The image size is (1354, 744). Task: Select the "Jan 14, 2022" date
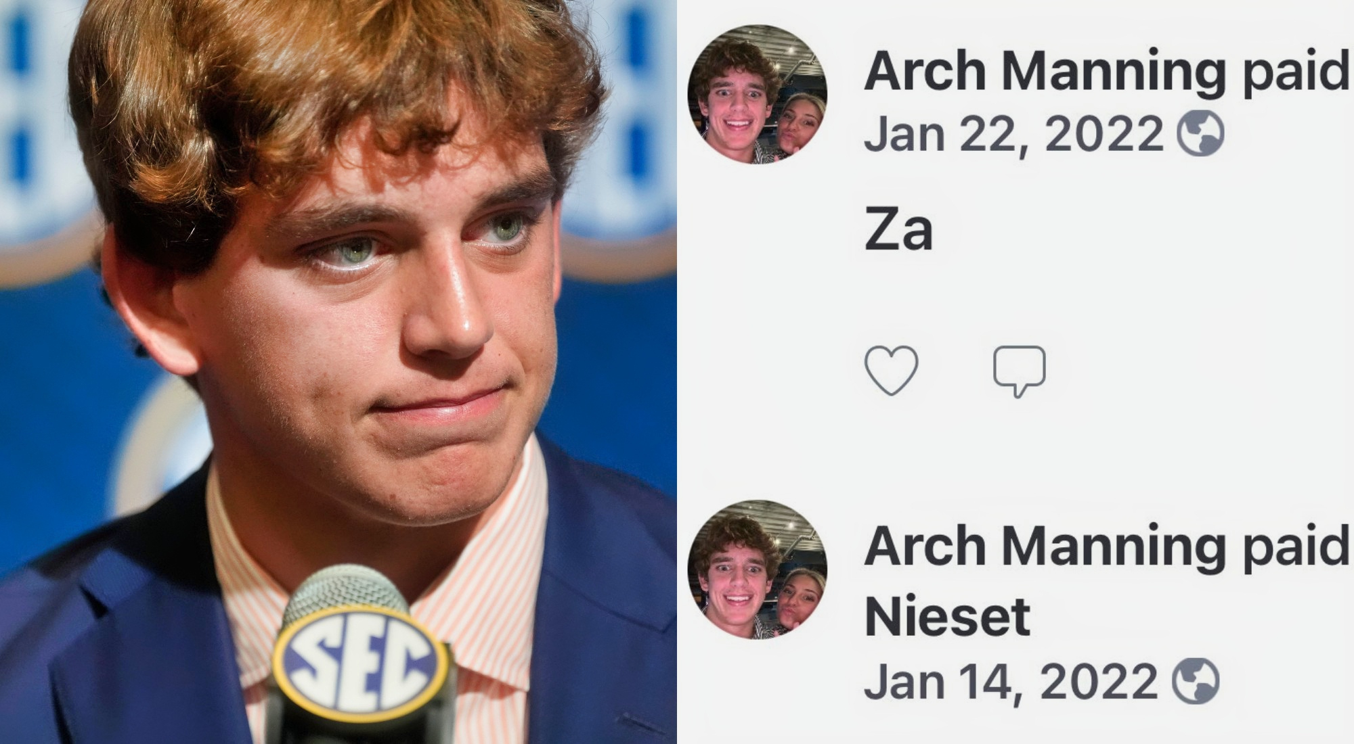pos(1011,682)
